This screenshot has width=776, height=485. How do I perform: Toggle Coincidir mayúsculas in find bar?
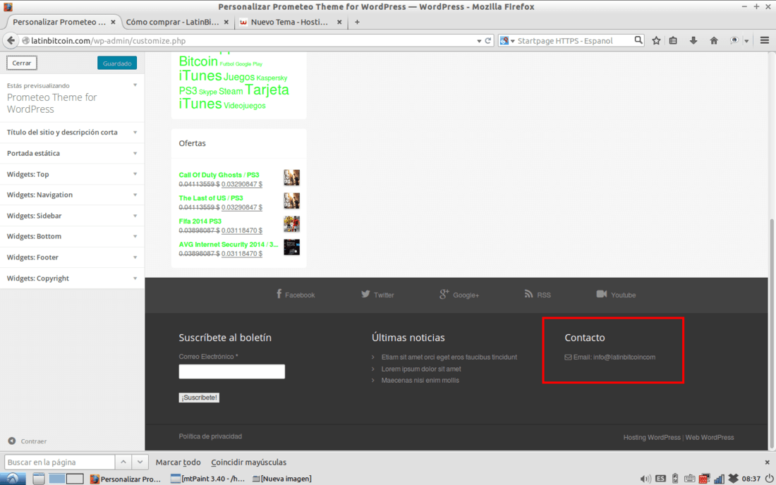(248, 462)
